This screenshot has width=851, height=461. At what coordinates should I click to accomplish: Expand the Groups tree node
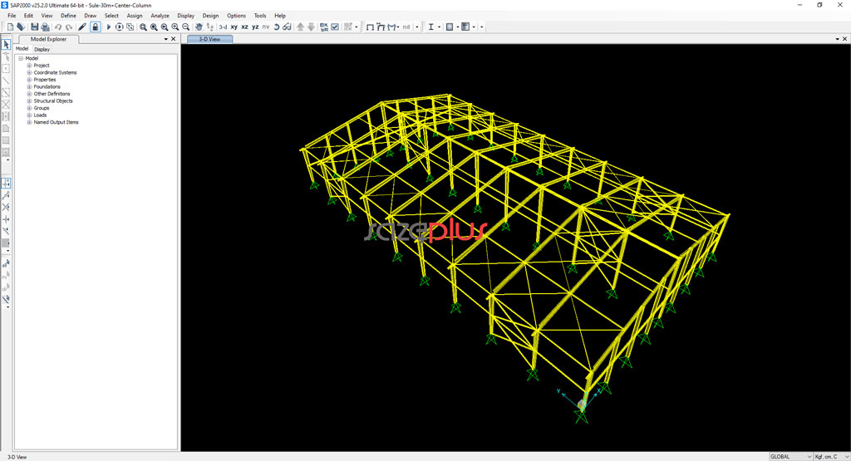(29, 107)
